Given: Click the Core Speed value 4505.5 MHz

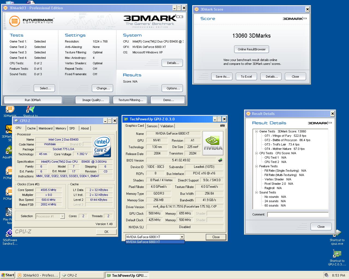Looking at the screenshot, I should click(48, 190).
